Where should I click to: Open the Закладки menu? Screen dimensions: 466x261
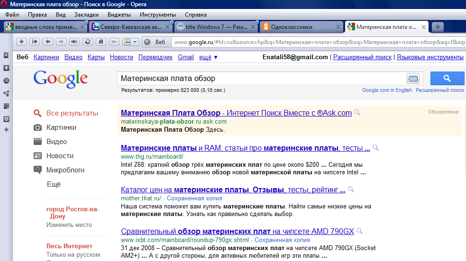click(86, 15)
